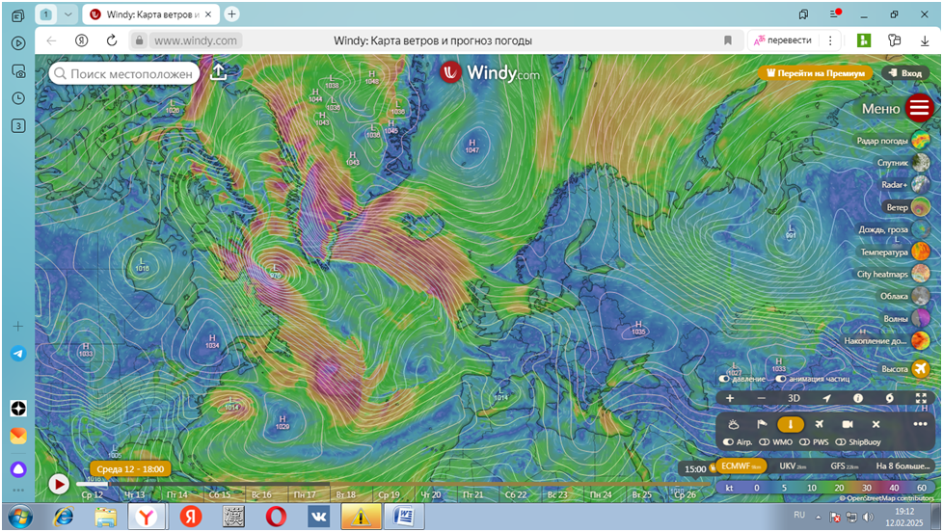This screenshot has height=532, width=943.
Task: Jump timeline to Сб 22
Action: [516, 494]
